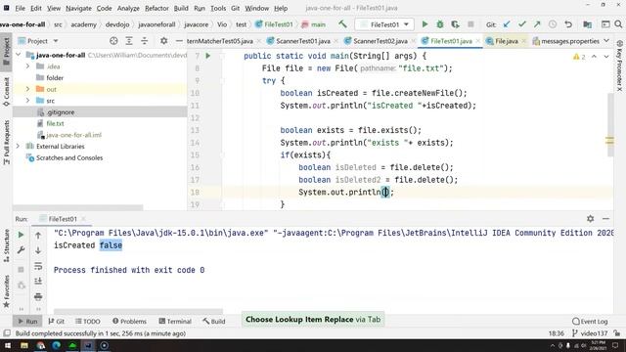
Task: Open the Event Log
Action: coord(590,321)
